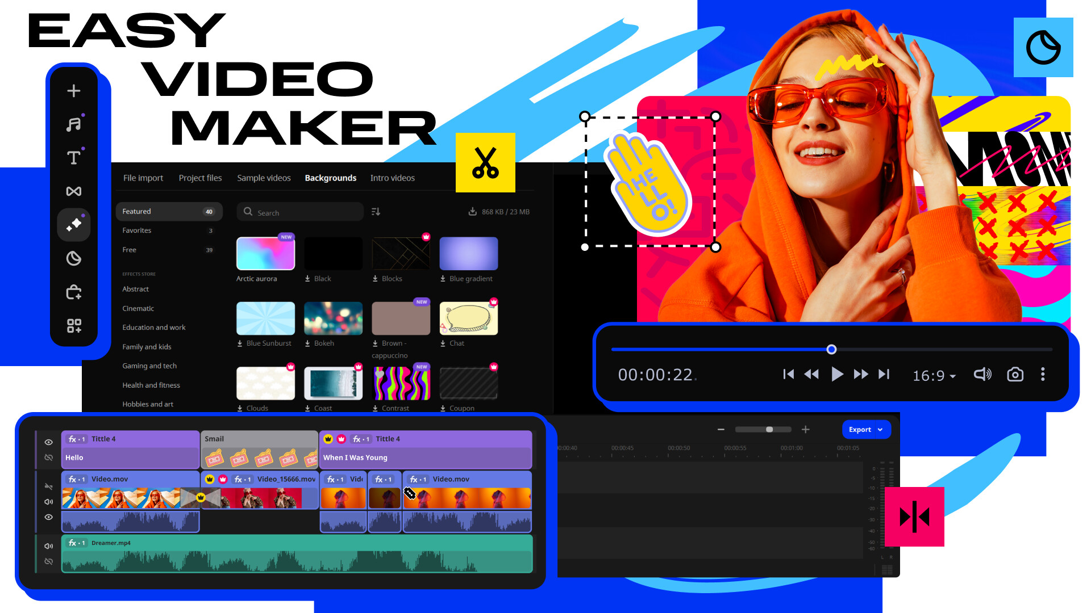The width and height of the screenshot is (1091, 613).
Task: Switch to the Intro videos tab
Action: (x=392, y=178)
